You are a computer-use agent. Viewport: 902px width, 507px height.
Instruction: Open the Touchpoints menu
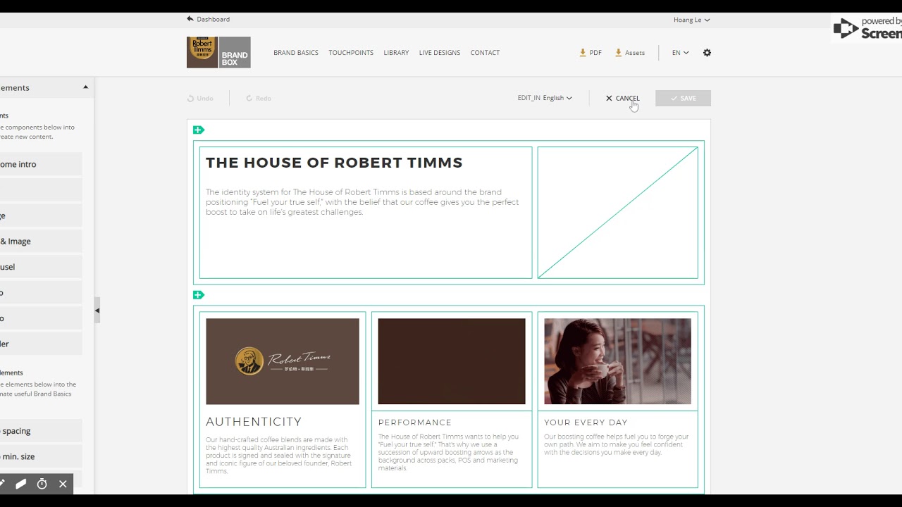(x=351, y=53)
